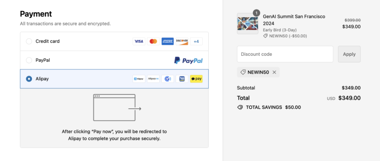380x161 pixels.
Task: Click the Discount code input field
Action: (x=285, y=54)
